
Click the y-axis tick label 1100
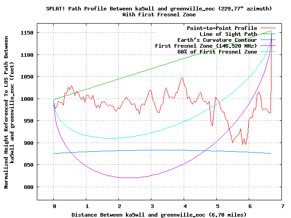(27, 55)
